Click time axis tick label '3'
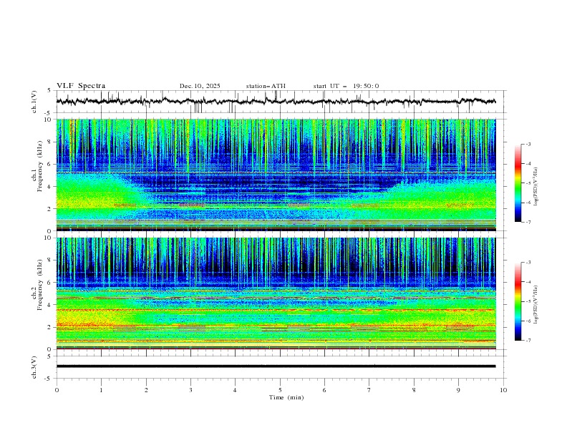567x438 pixels. pos(190,390)
